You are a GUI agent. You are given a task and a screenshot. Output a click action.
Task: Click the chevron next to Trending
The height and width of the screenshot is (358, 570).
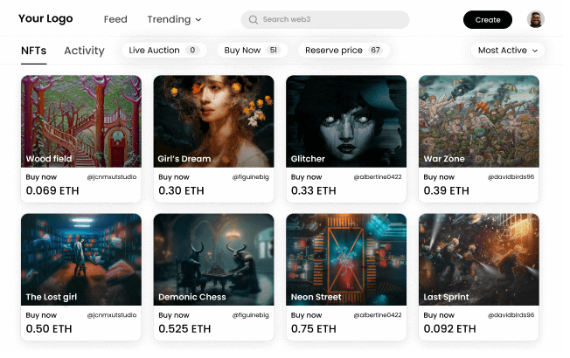point(198,19)
